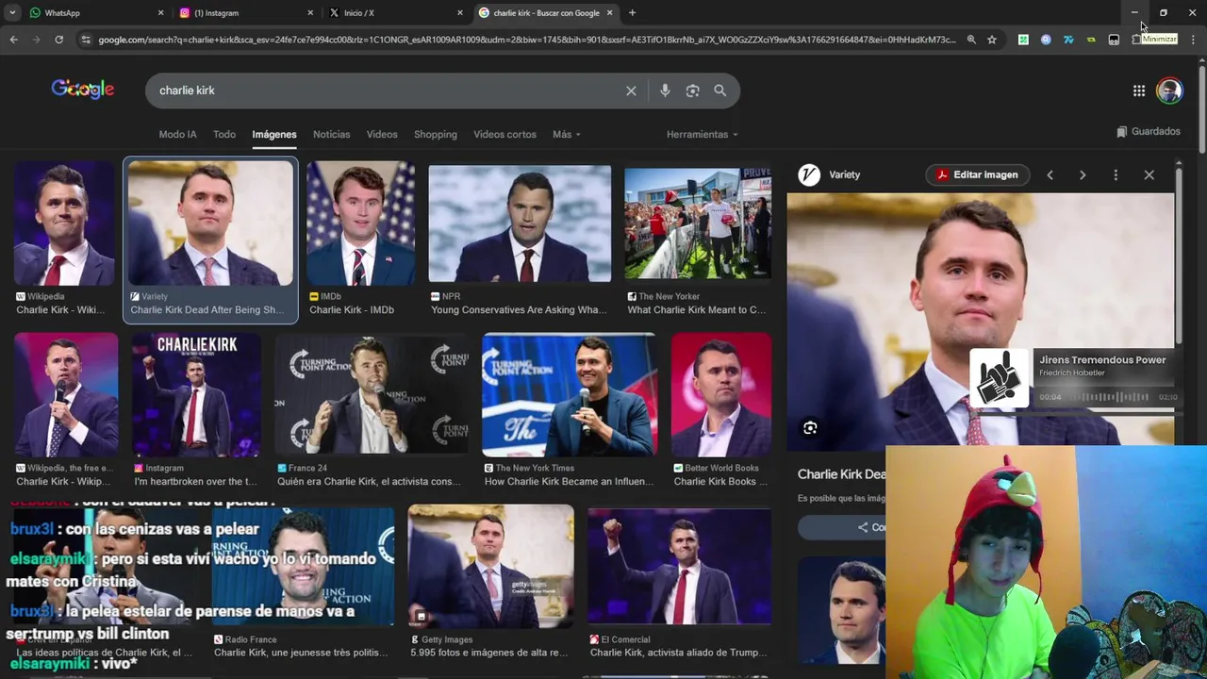Image resolution: width=1207 pixels, height=679 pixels.
Task: Click the Editar imagen button
Action: pyautogui.click(x=976, y=174)
